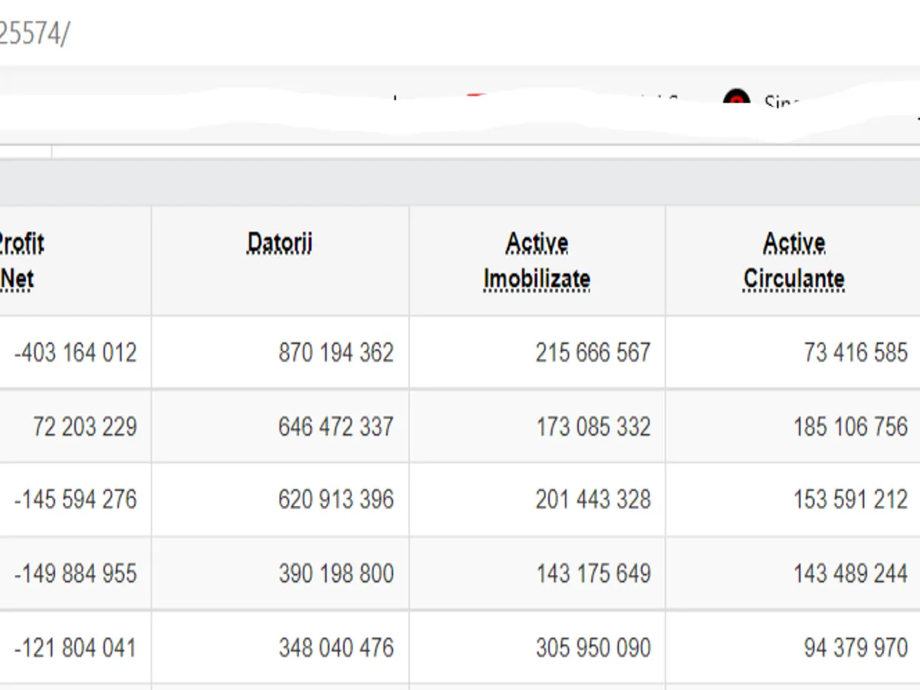Click Active Circulante value 185 106 756
Screen dimensions: 920x690
[x=850, y=426]
